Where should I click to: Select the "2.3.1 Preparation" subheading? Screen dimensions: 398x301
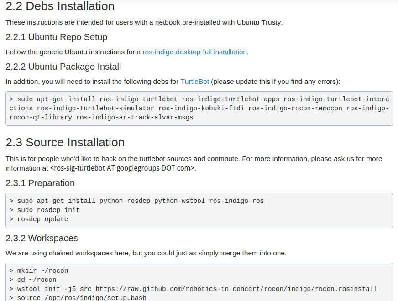tap(40, 183)
